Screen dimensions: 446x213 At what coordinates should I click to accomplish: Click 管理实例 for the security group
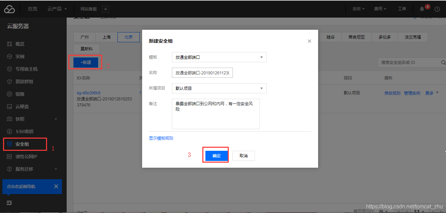coord(412,93)
